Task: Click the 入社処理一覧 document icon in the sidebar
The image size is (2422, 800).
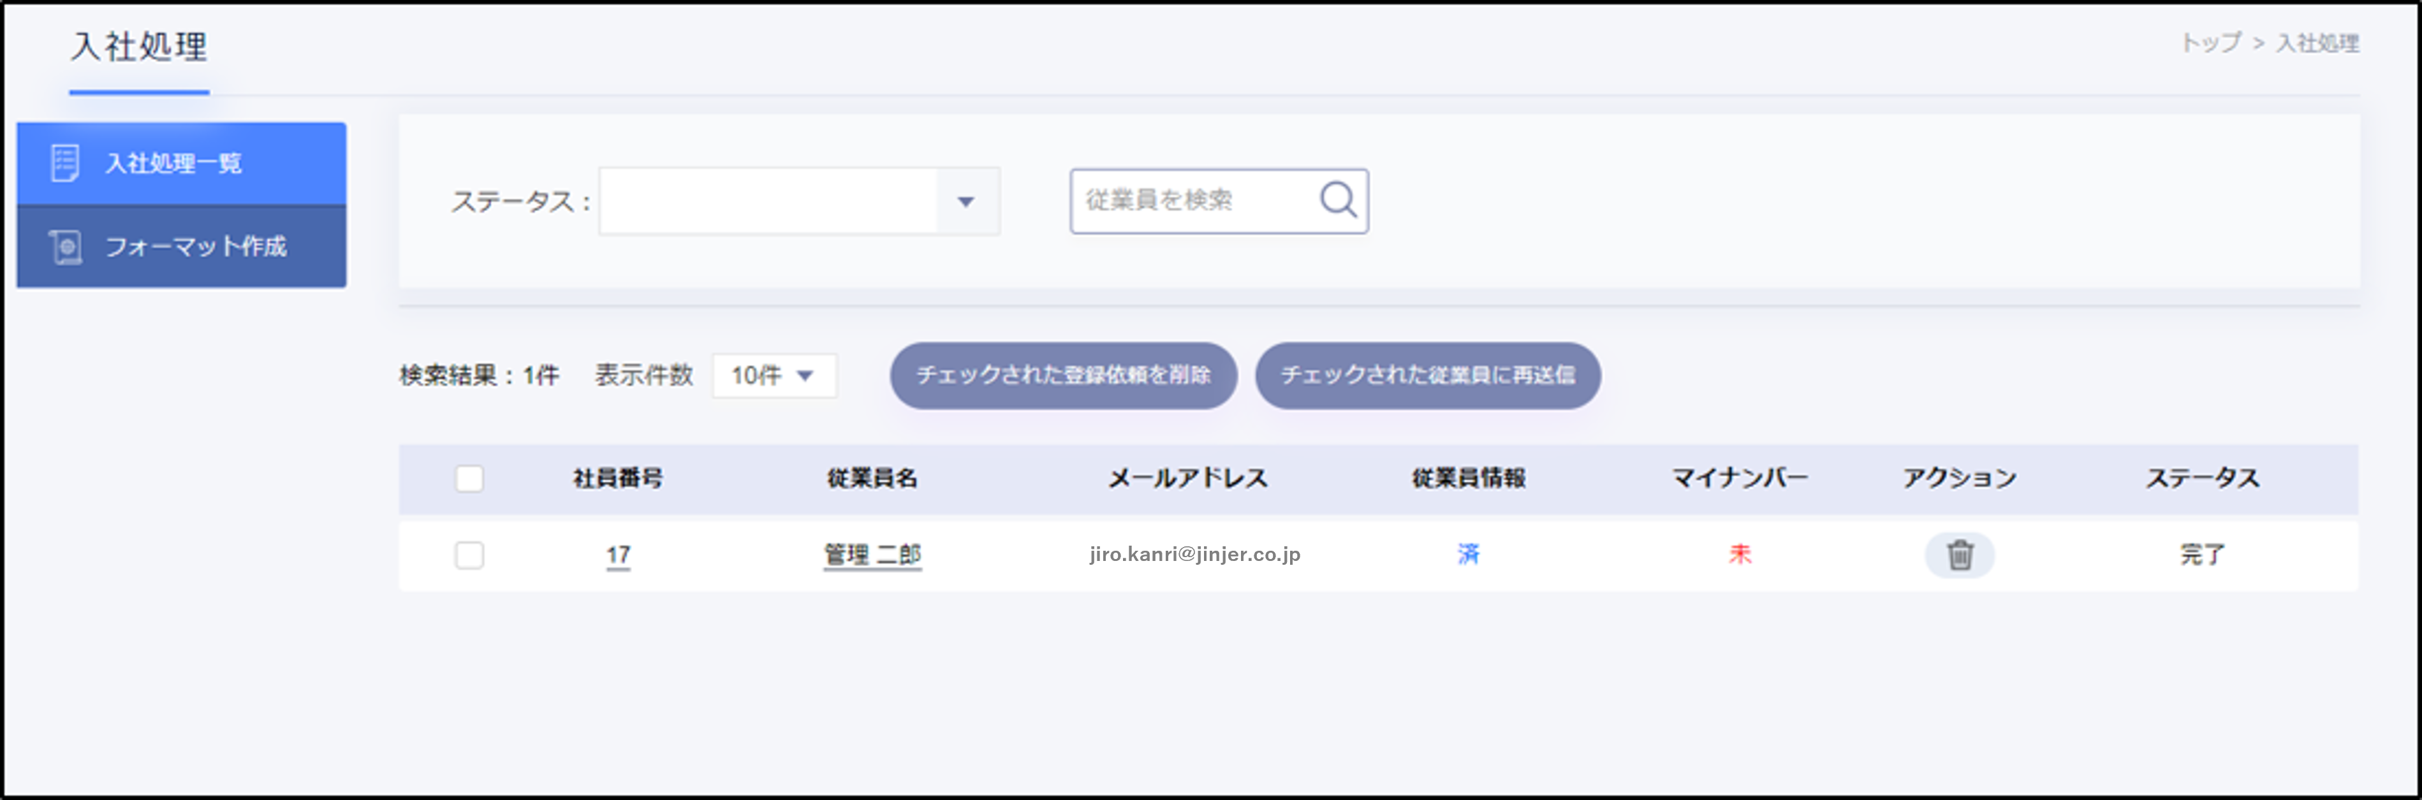Action: pos(65,163)
